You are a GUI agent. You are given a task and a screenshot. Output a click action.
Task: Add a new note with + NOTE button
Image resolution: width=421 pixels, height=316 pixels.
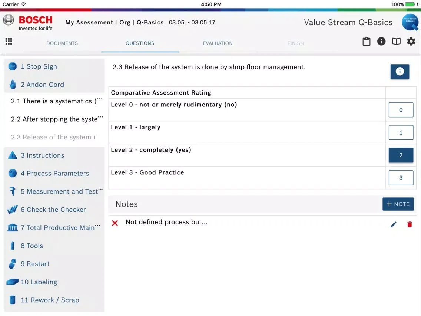click(x=398, y=204)
